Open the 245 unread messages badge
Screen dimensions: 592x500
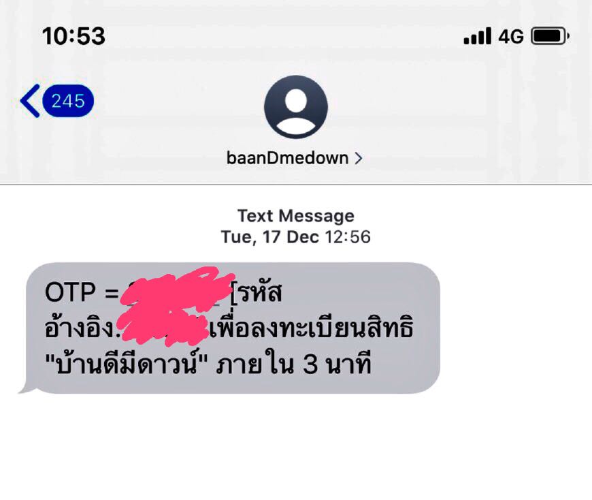click(x=68, y=101)
